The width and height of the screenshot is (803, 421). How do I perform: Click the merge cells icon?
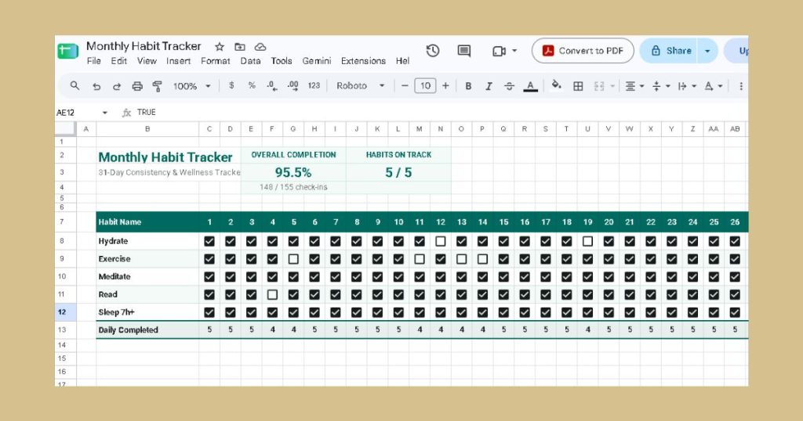pos(599,86)
